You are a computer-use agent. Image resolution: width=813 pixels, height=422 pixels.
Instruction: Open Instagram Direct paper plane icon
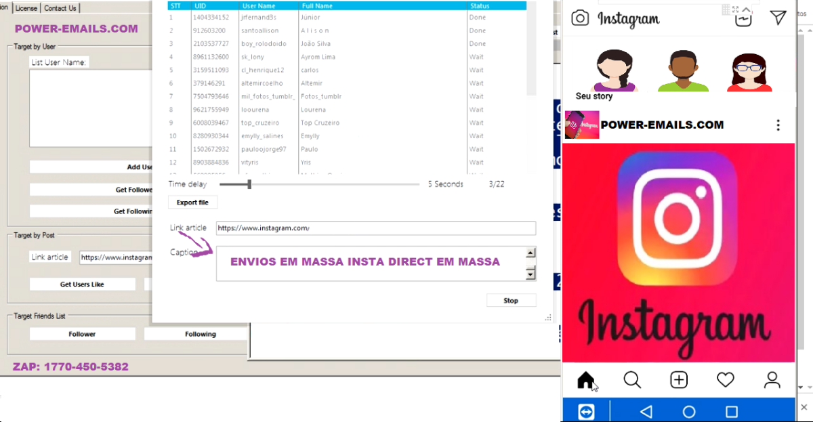[778, 18]
